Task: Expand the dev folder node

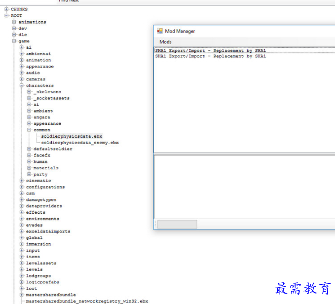Action: coord(14,28)
